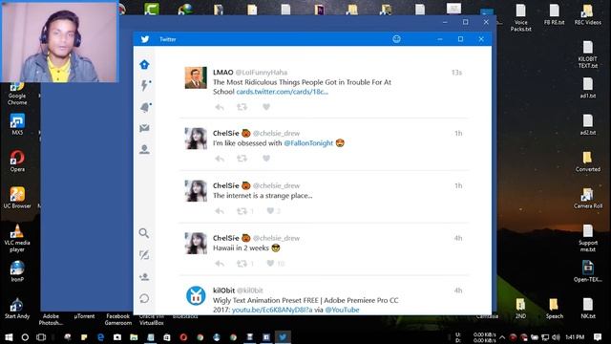Like 'The internet is a strange place' tweet
Image resolution: width=611 pixels, height=344 pixels.
pyautogui.click(x=270, y=211)
